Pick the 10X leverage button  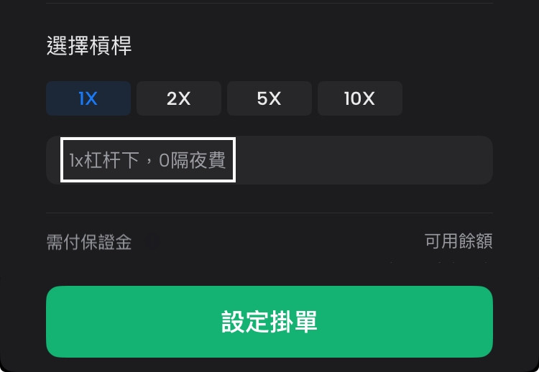[360, 98]
